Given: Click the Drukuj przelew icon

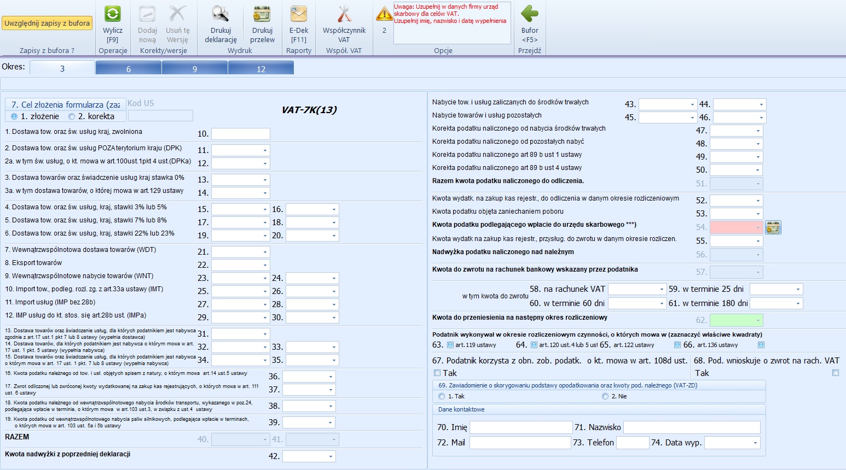Looking at the screenshot, I should click(x=262, y=14).
